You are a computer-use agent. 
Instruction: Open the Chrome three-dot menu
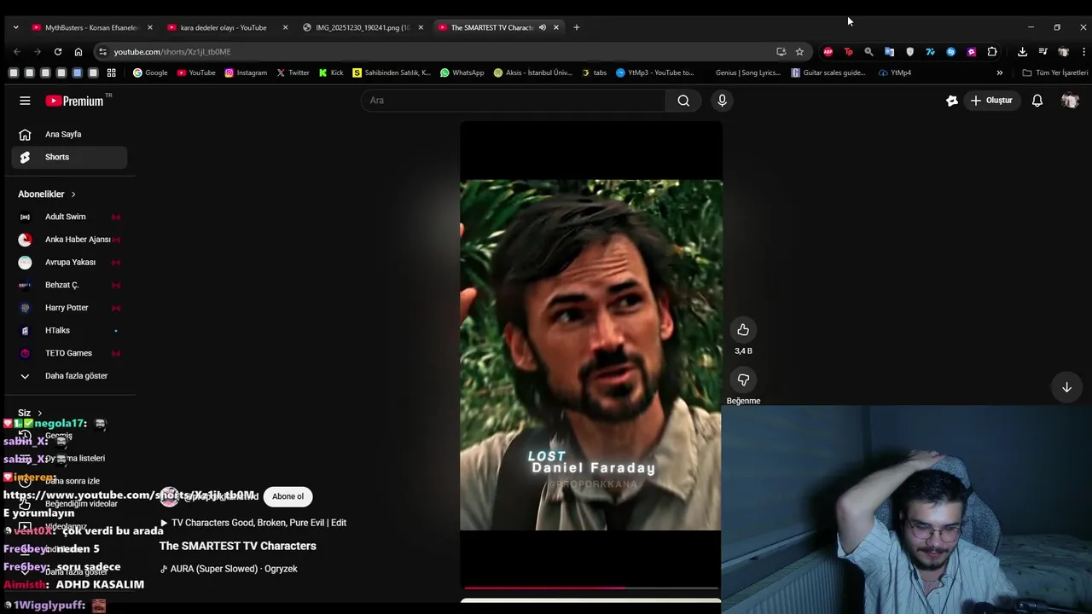coord(1083,51)
